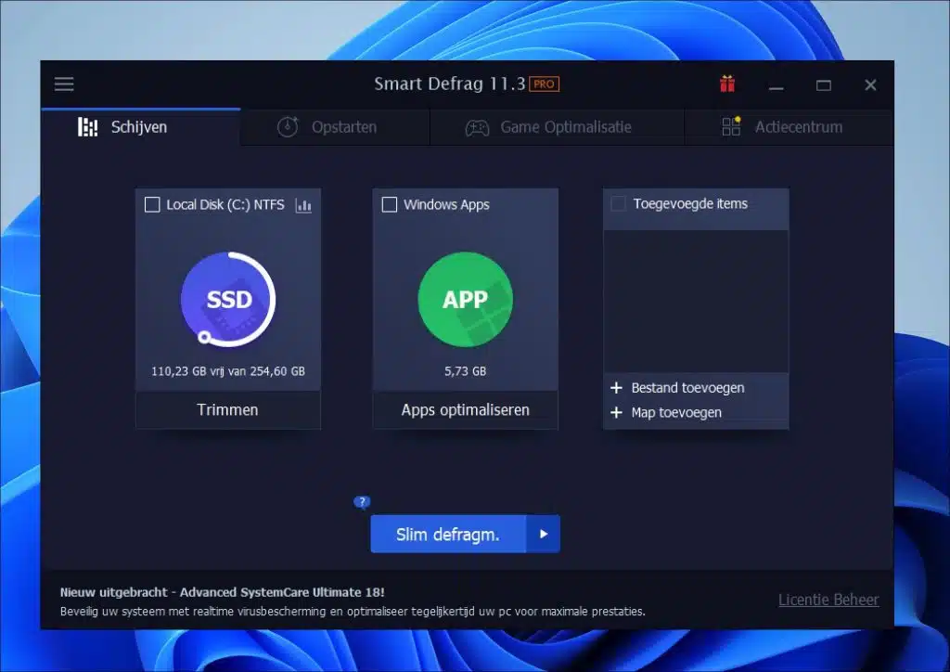Viewport: 950px width, 672px height.
Task: Tick the Toegevoegde items checkbox
Action: pos(618,203)
